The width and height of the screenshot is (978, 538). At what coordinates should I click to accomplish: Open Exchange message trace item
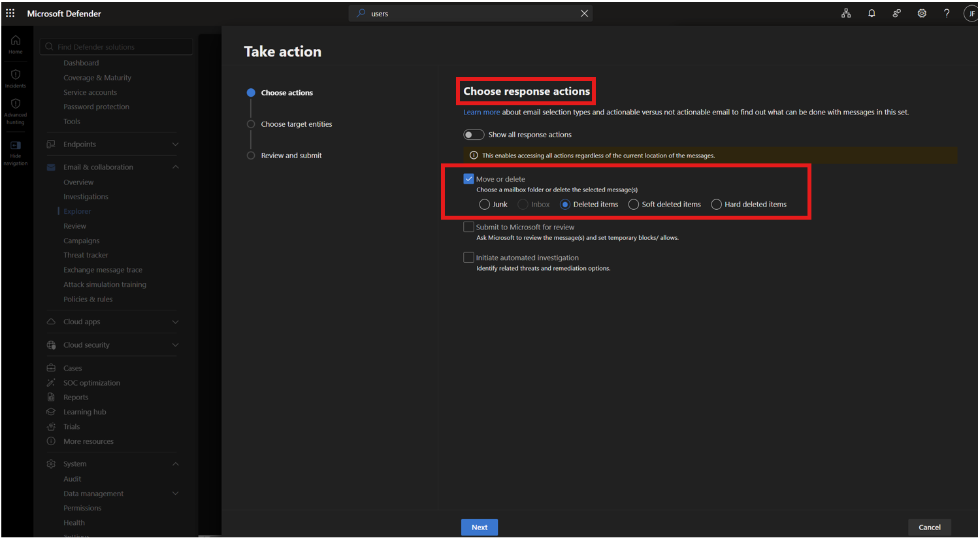coord(103,269)
